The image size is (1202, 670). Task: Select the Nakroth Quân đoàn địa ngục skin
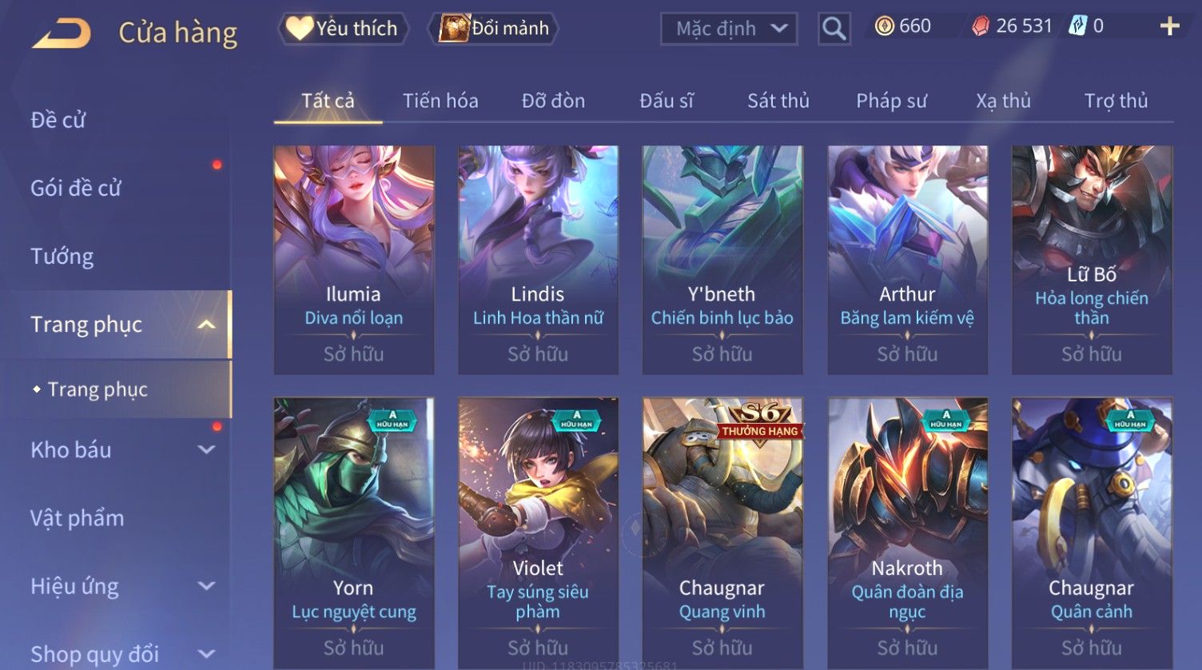(x=907, y=532)
